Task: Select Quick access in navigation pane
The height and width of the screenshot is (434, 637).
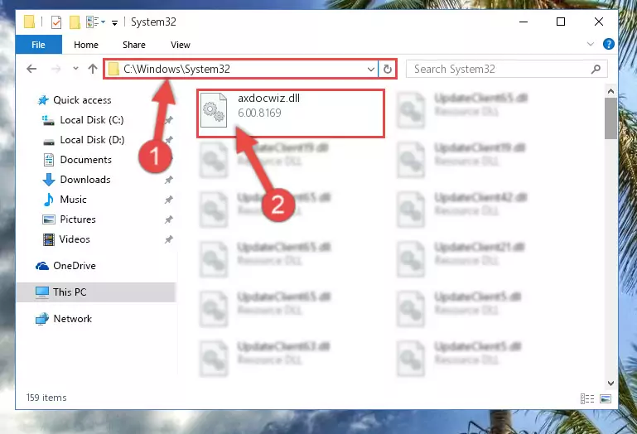Action: click(x=82, y=100)
